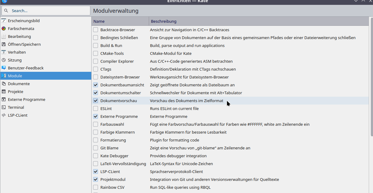Viewport: 373px width, 193px height.
Task: Enable the Farbige Klammern checkbox
Action: click(x=96, y=132)
